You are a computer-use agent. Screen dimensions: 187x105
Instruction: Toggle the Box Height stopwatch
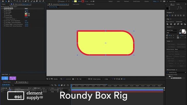5,12
